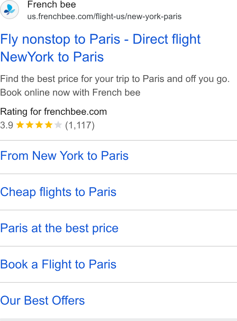Screen dimensions: 237x321
Task: Click the French bee site name
Action: [51, 4]
